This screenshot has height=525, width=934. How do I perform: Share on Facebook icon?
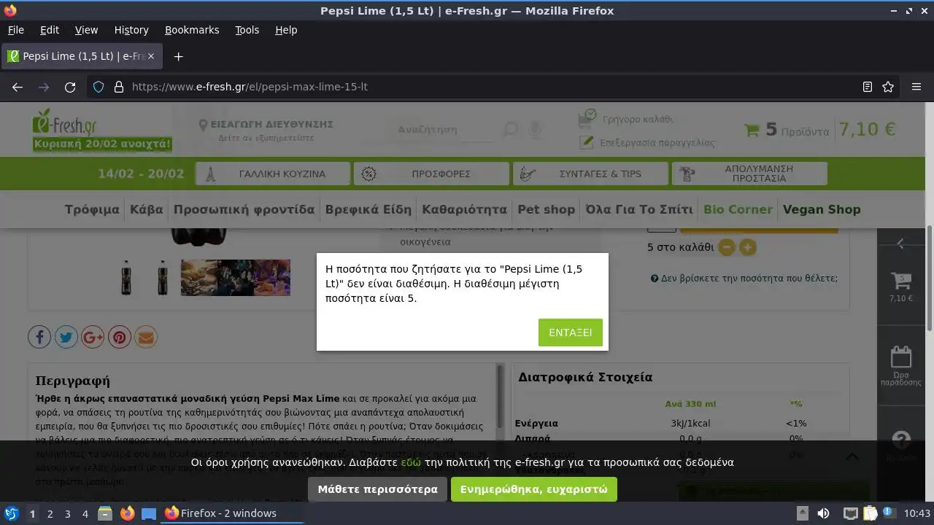tap(39, 337)
